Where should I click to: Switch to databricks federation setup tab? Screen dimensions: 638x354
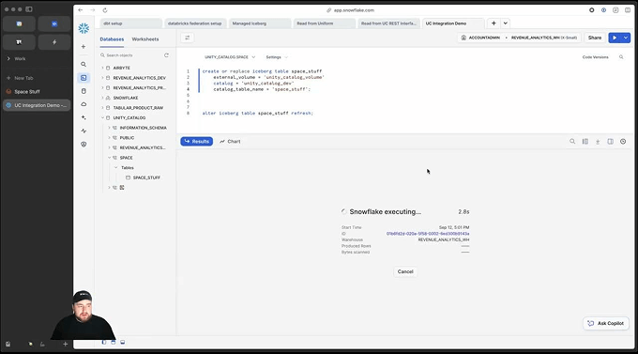point(195,23)
